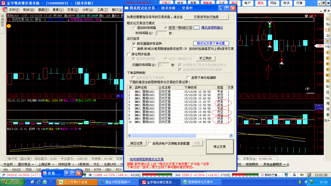Expand the 上海证券 dropdown tab

pyautogui.click(x=46, y=164)
